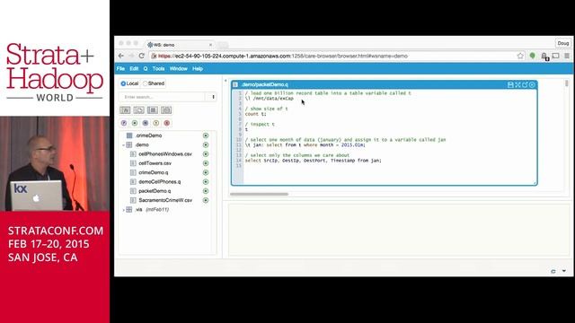Click the first toolbar button under the search box
The image size is (575, 323).
pyautogui.click(x=125, y=109)
